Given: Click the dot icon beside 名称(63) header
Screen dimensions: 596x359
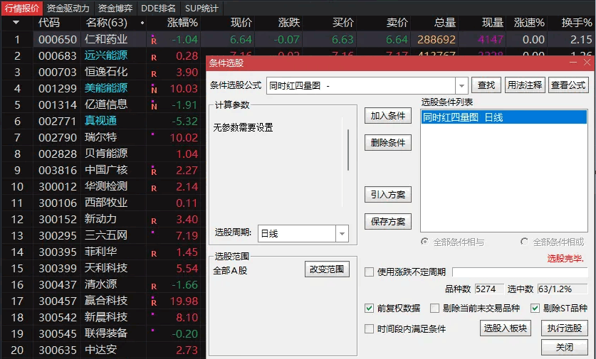Looking at the screenshot, I should pyautogui.click(x=142, y=23).
